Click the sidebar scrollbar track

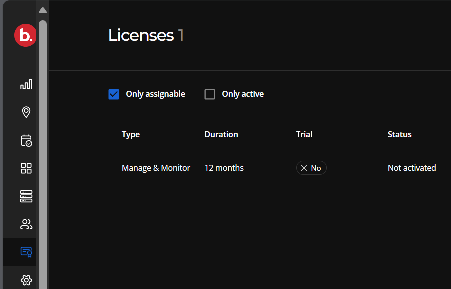pos(43,150)
